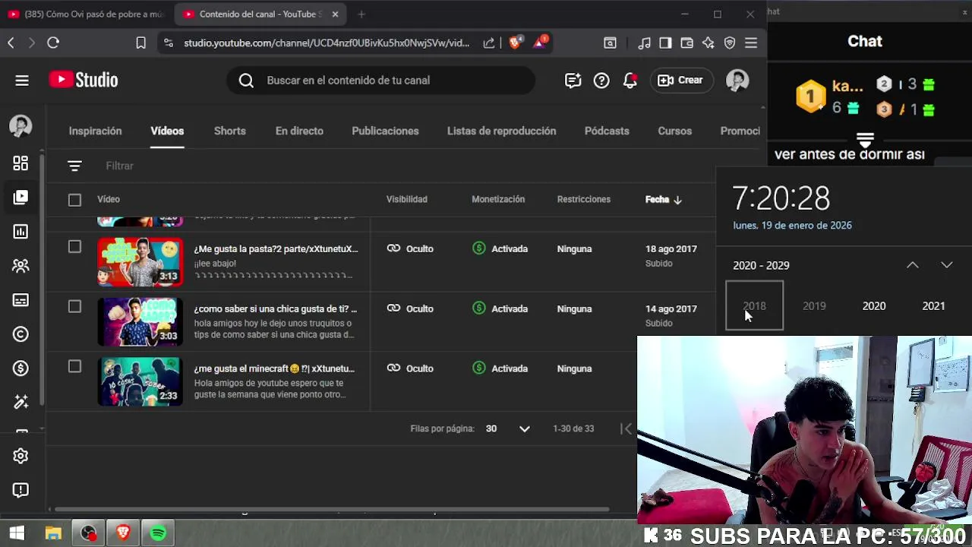The image size is (972, 547).
Task: Click the Crear button
Action: tap(680, 80)
